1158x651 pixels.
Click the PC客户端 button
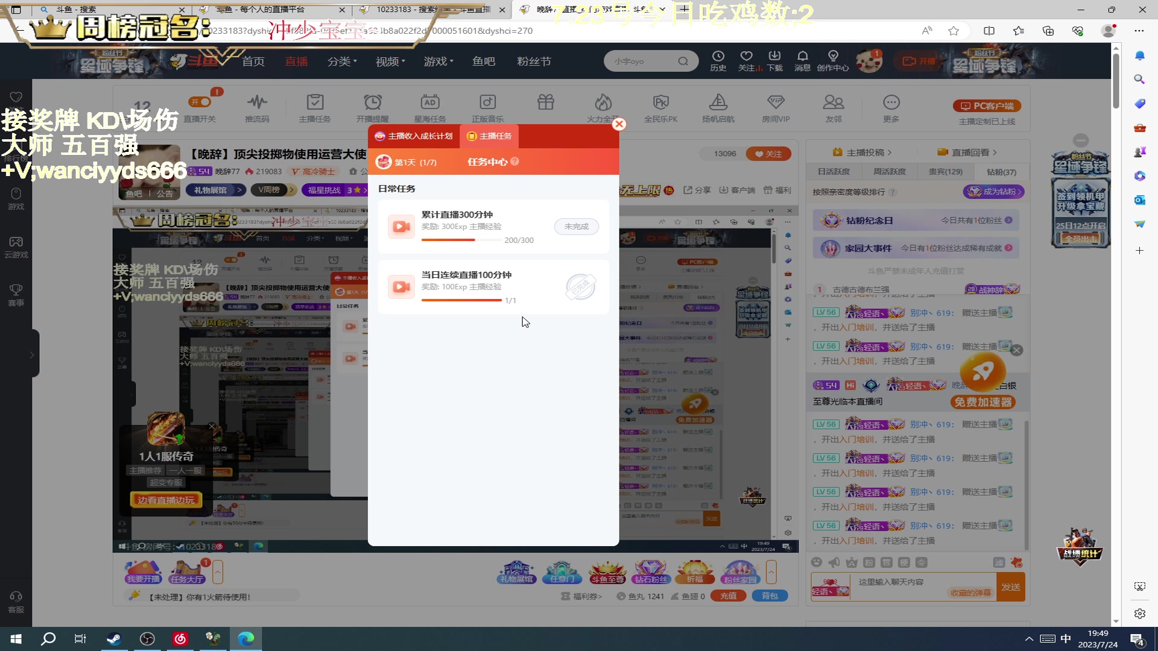987,105
